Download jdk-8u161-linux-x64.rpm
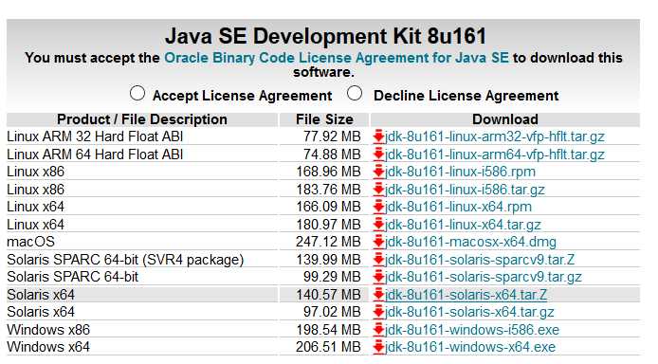 click(458, 207)
